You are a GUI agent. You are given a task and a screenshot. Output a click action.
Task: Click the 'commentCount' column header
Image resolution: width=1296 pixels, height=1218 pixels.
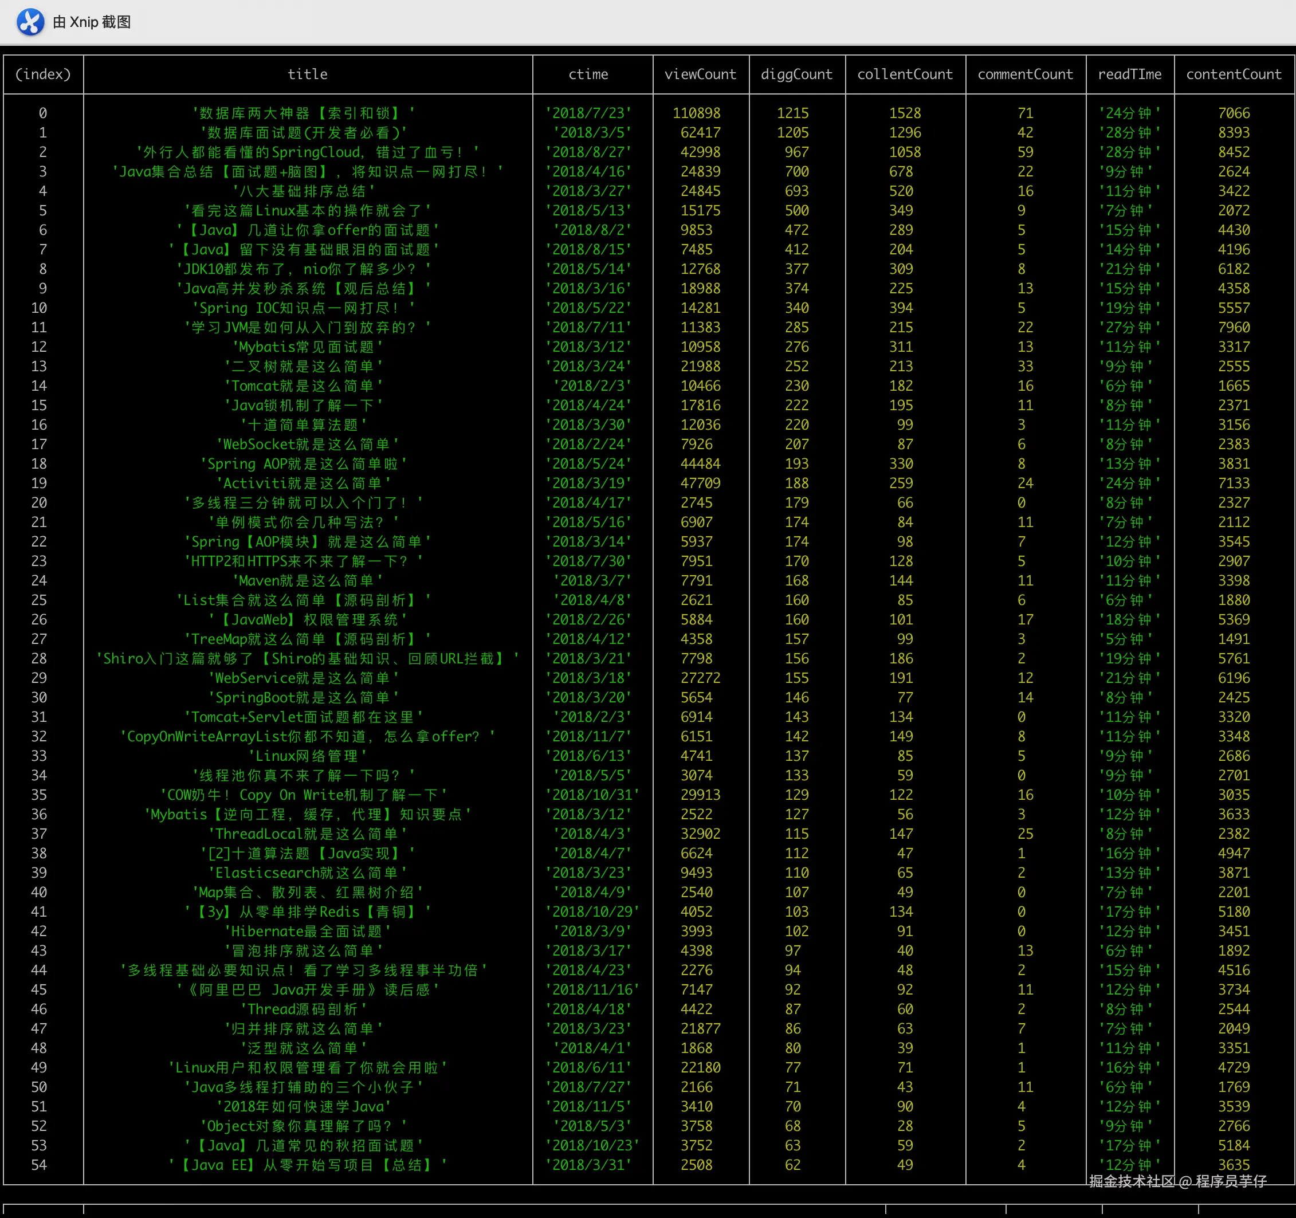coord(1025,74)
